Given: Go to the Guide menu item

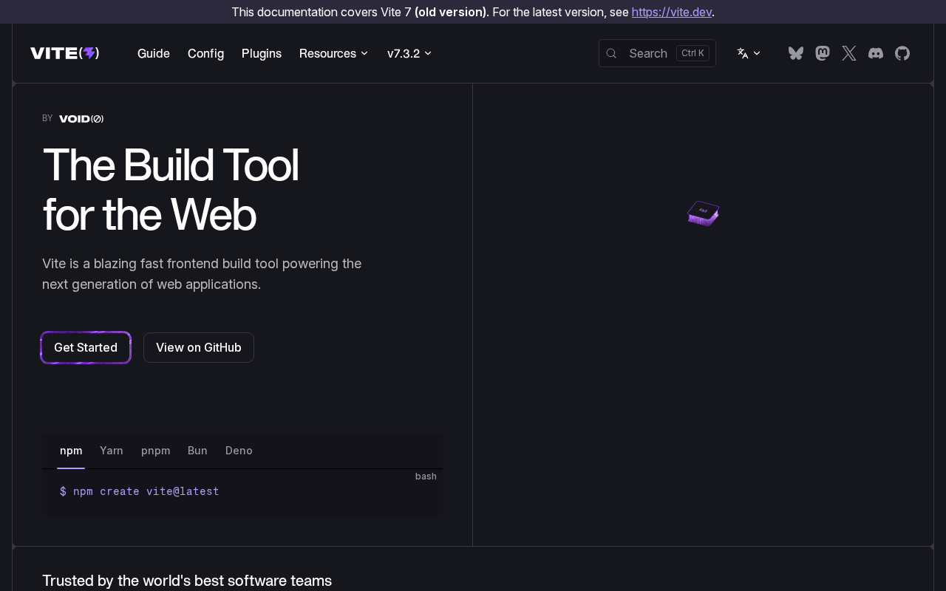Looking at the screenshot, I should point(154,53).
